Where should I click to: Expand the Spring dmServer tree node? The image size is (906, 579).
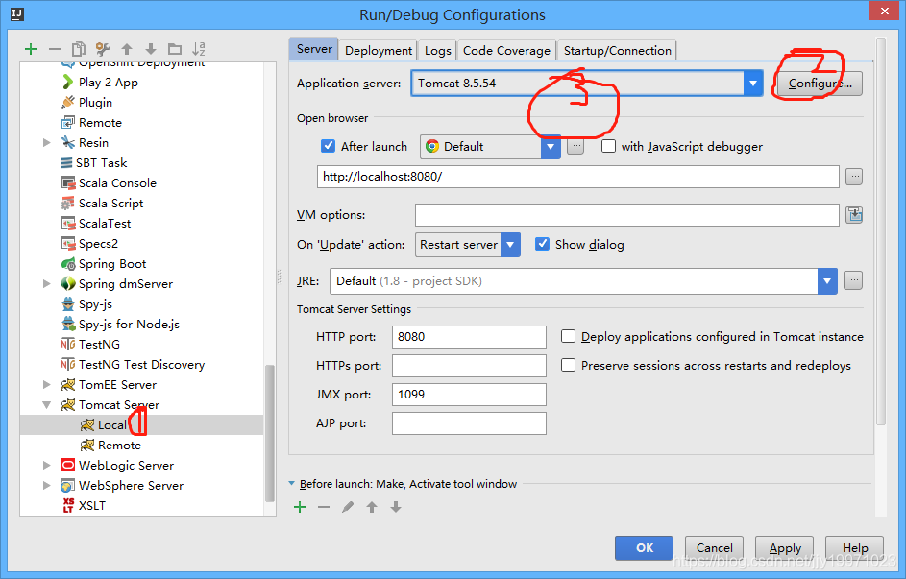coord(47,283)
